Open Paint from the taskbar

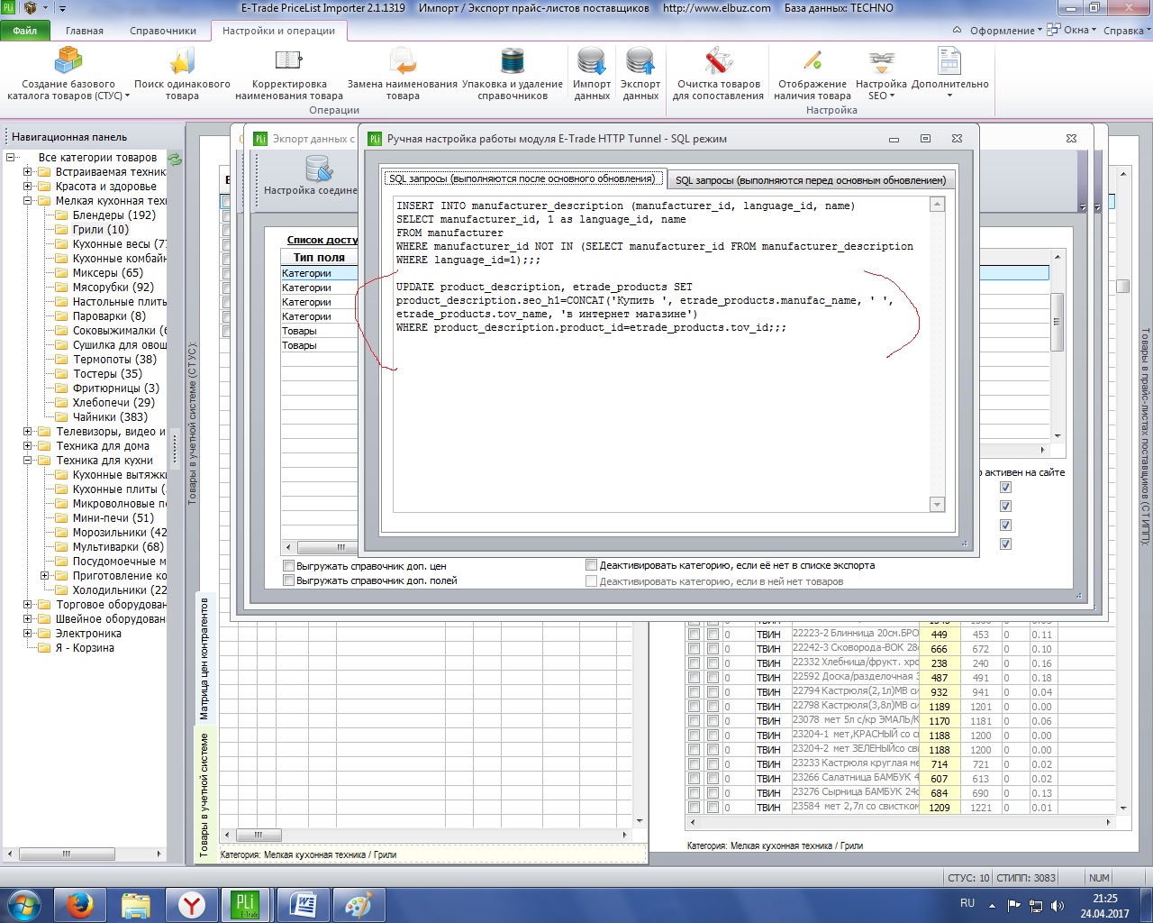359,905
